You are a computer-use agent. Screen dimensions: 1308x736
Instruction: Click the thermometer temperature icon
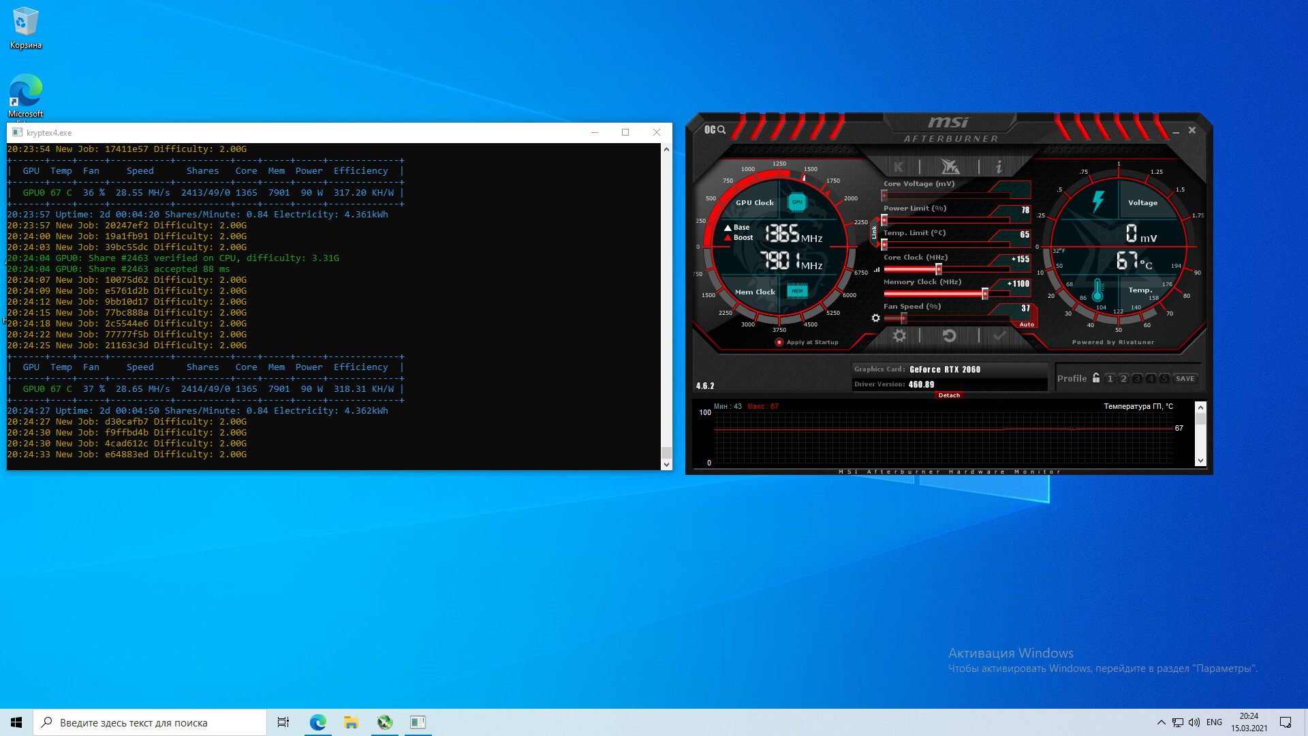[x=1097, y=290]
